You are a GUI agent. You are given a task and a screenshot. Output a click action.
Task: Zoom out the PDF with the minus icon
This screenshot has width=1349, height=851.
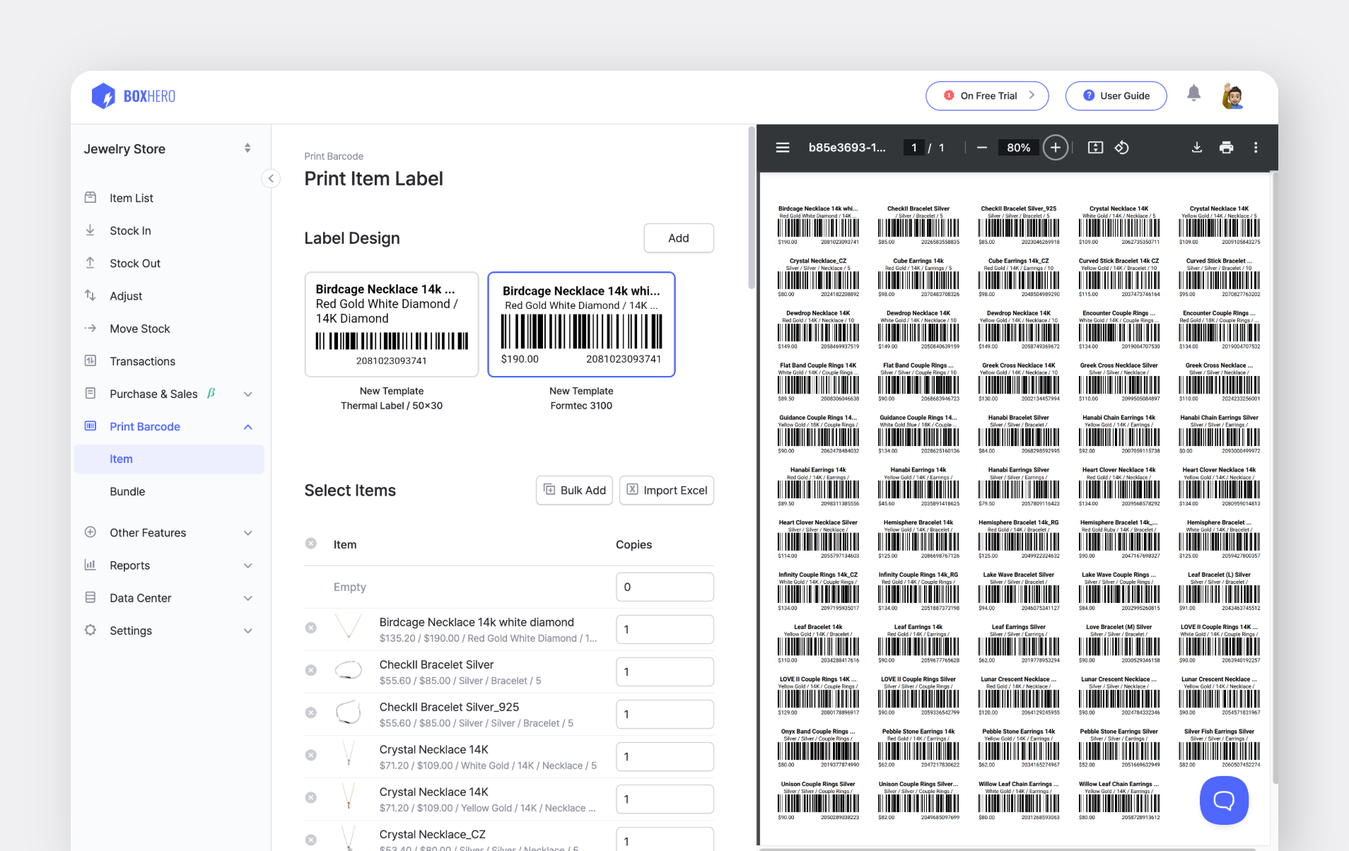click(981, 147)
